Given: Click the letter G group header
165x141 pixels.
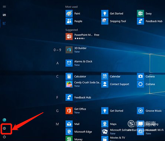Looking at the screenshot, I should pyautogui.click(x=57, y=110).
